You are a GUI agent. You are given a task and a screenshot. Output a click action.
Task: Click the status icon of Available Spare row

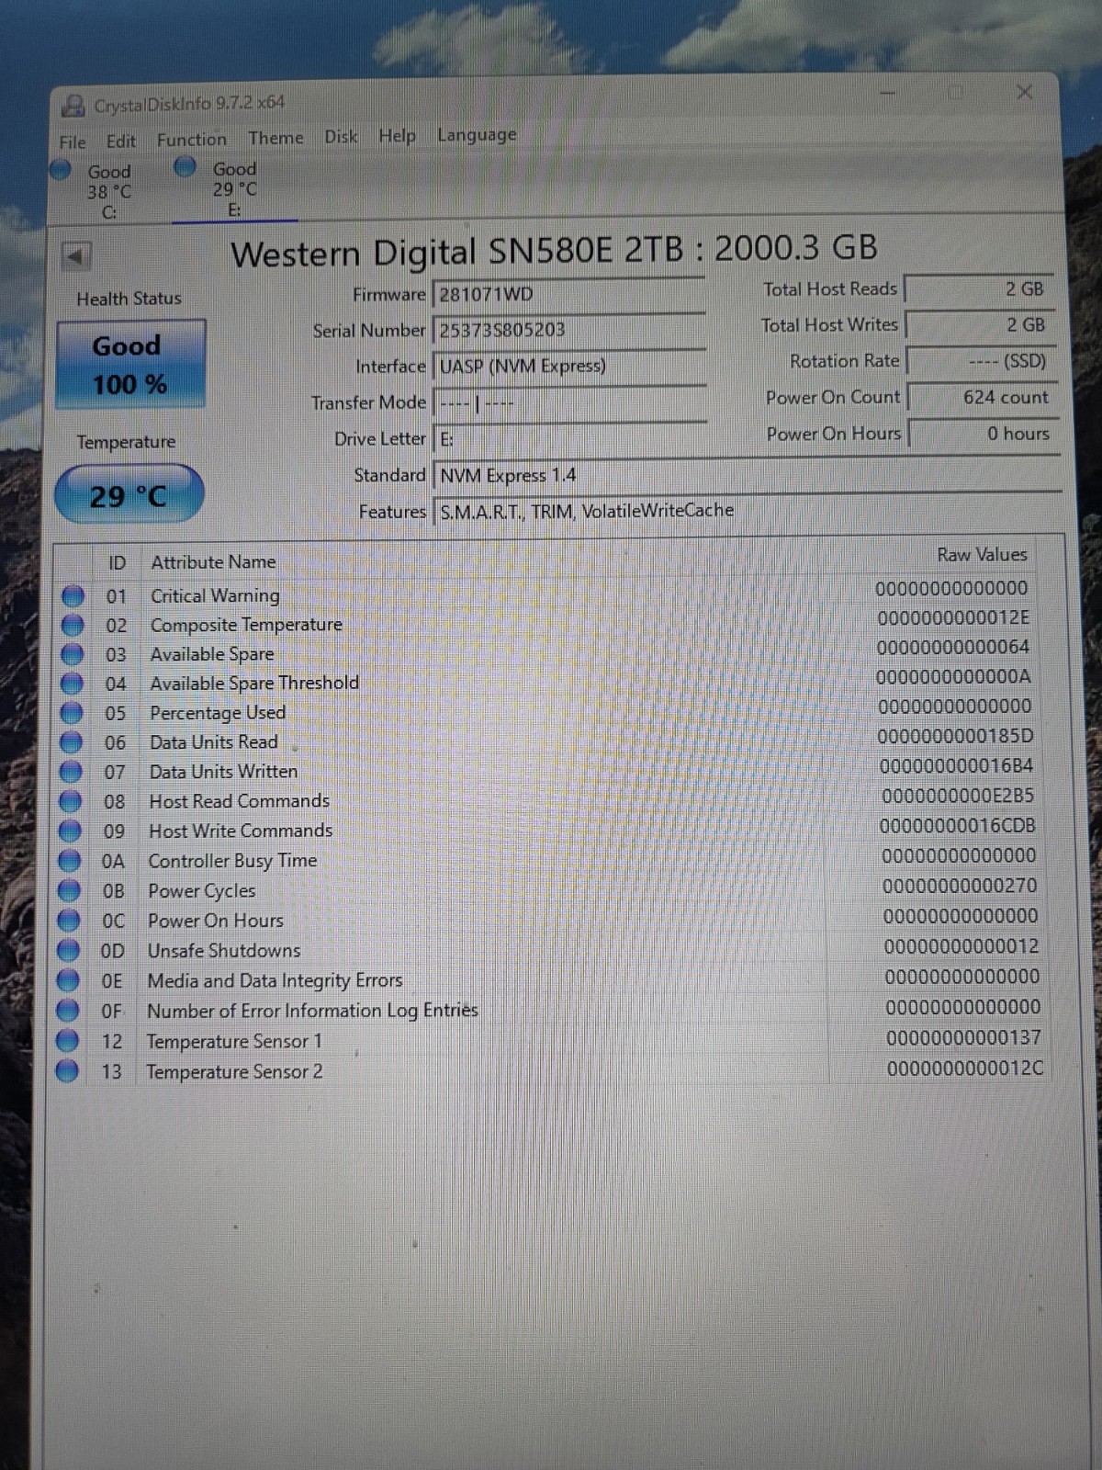[73, 655]
